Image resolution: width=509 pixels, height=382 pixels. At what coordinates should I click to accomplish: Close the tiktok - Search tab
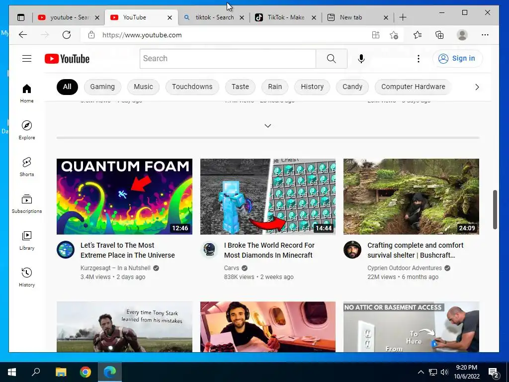click(x=242, y=17)
